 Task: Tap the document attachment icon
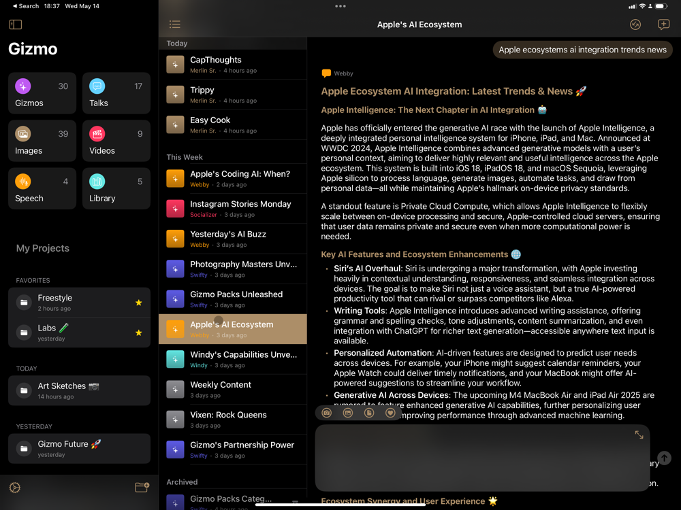click(369, 413)
